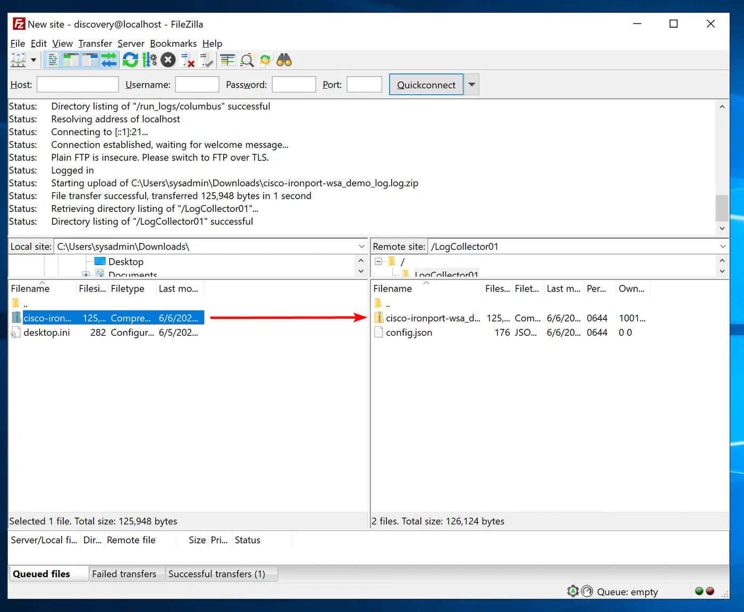The height and width of the screenshot is (612, 744).
Task: Cancel the current operation
Action: click(x=168, y=60)
